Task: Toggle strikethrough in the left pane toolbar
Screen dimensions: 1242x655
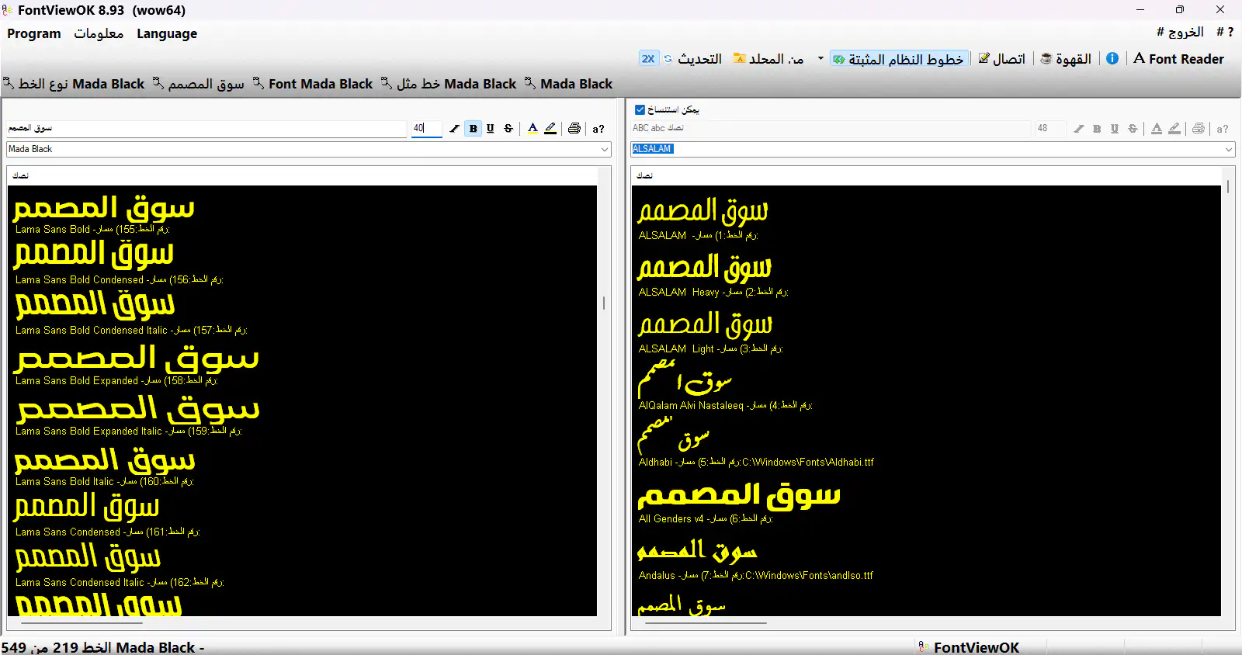Action: (x=508, y=129)
